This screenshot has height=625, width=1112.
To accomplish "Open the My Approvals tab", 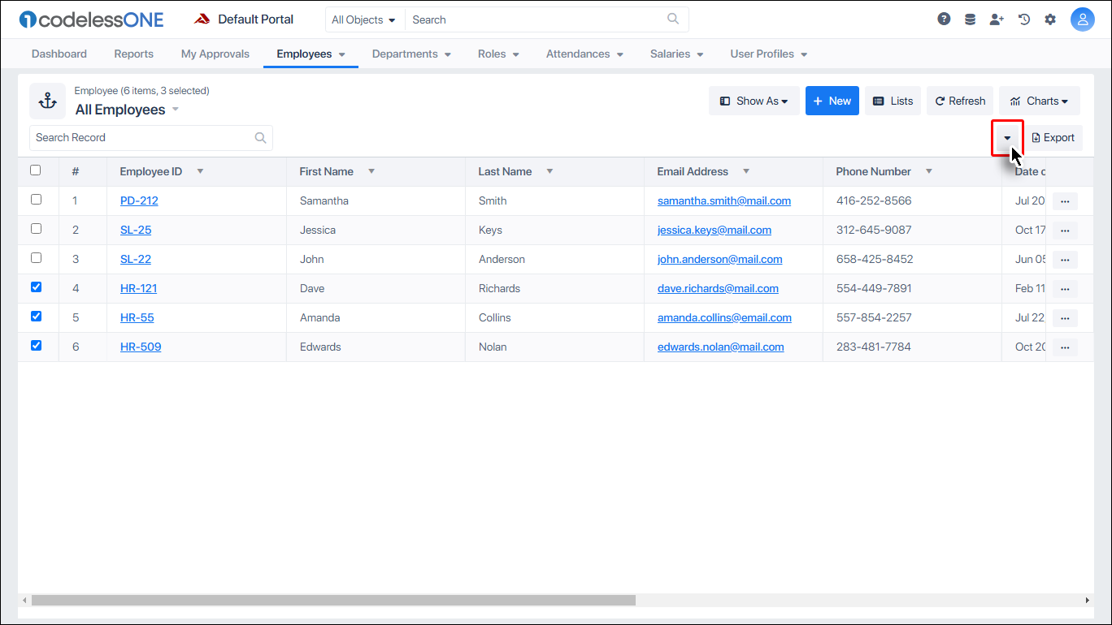I will click(215, 54).
